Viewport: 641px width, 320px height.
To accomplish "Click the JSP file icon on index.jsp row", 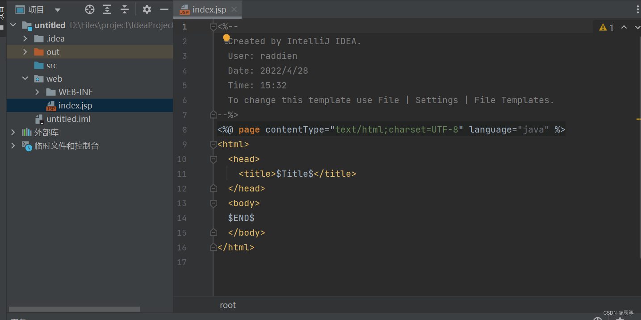I will [x=51, y=106].
